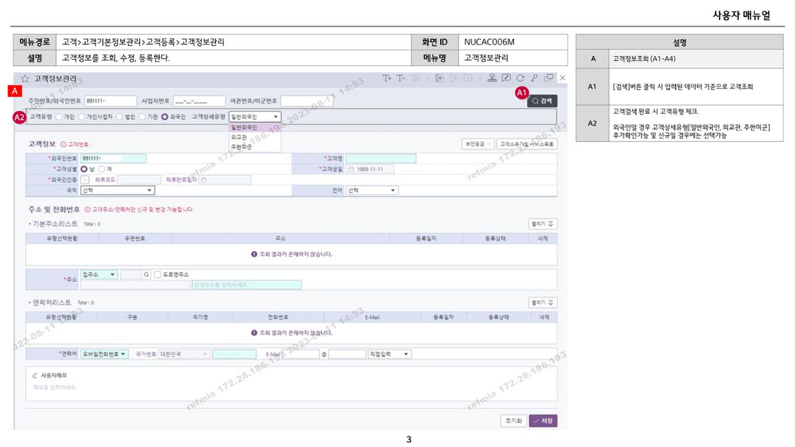Open the organization chart icon in toolbar
Viewport: 795px width, 447px height.
point(493,78)
